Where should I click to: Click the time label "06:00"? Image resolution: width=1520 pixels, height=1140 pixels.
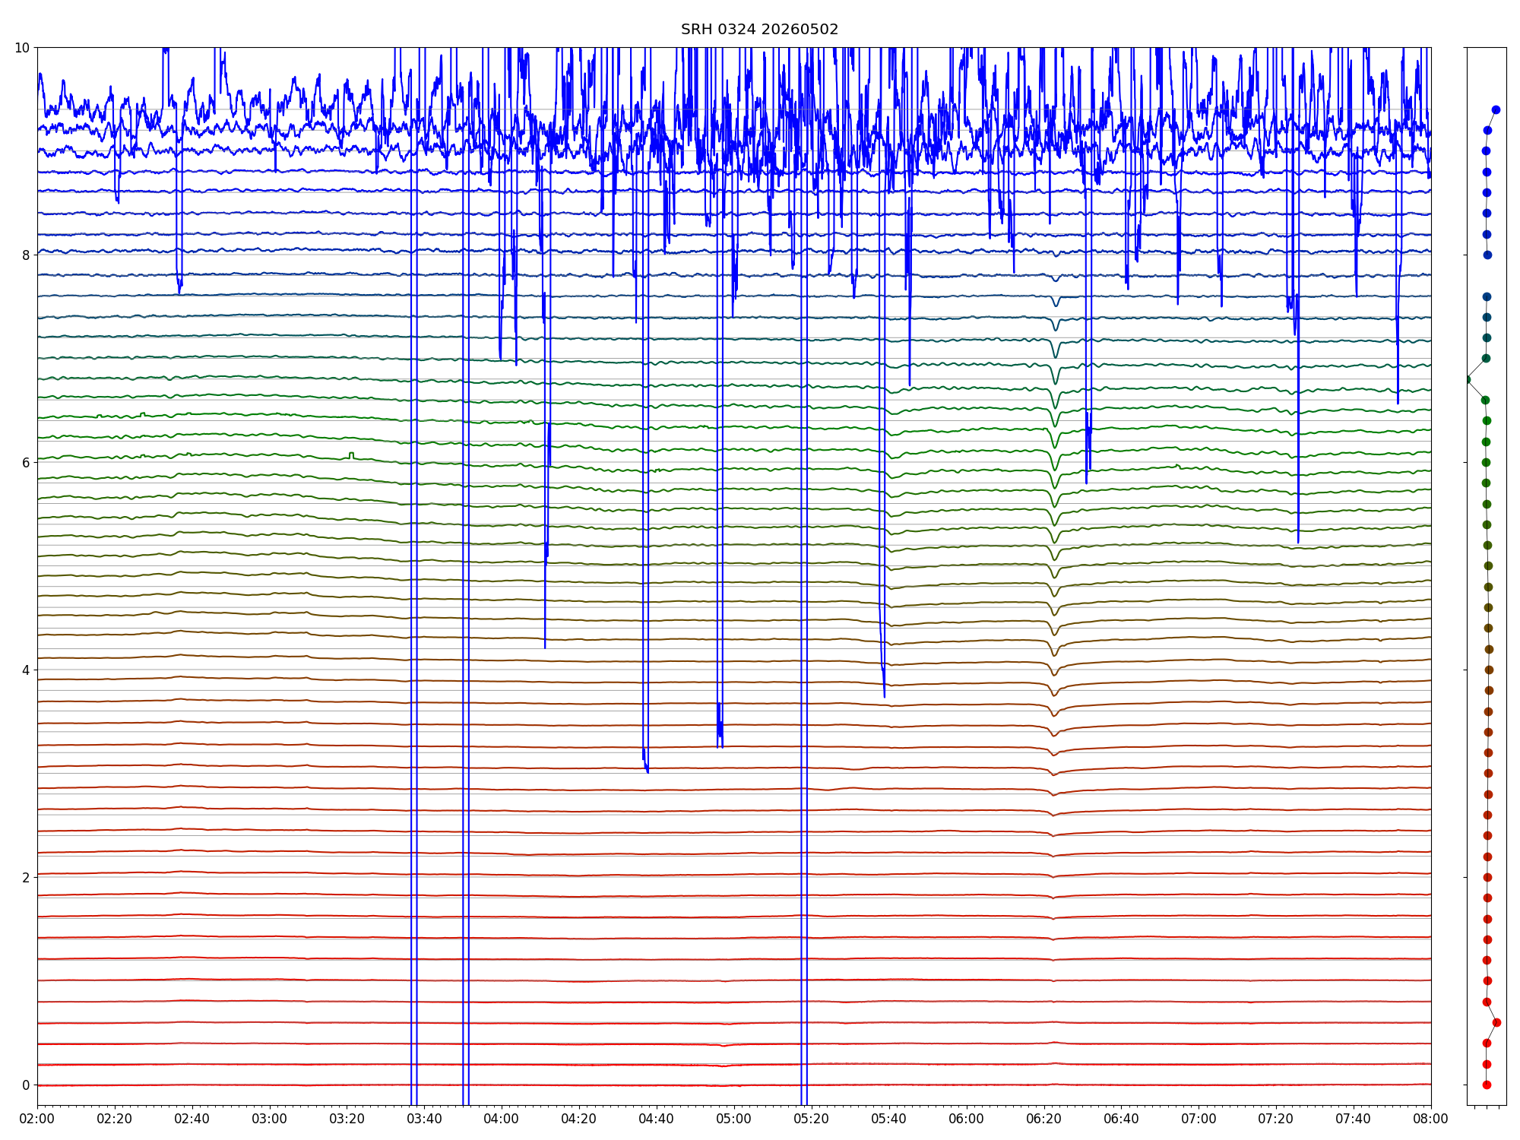point(967,1119)
